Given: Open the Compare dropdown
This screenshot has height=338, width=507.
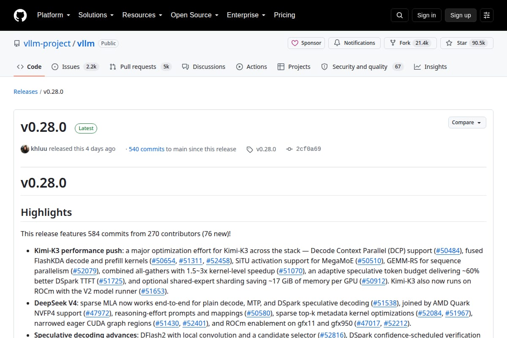Looking at the screenshot, I should click(467, 123).
